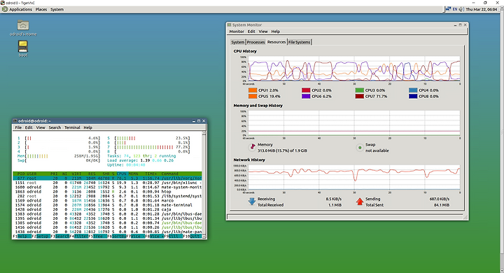Switch to the Processes tab
504x273 pixels.
coord(256,42)
